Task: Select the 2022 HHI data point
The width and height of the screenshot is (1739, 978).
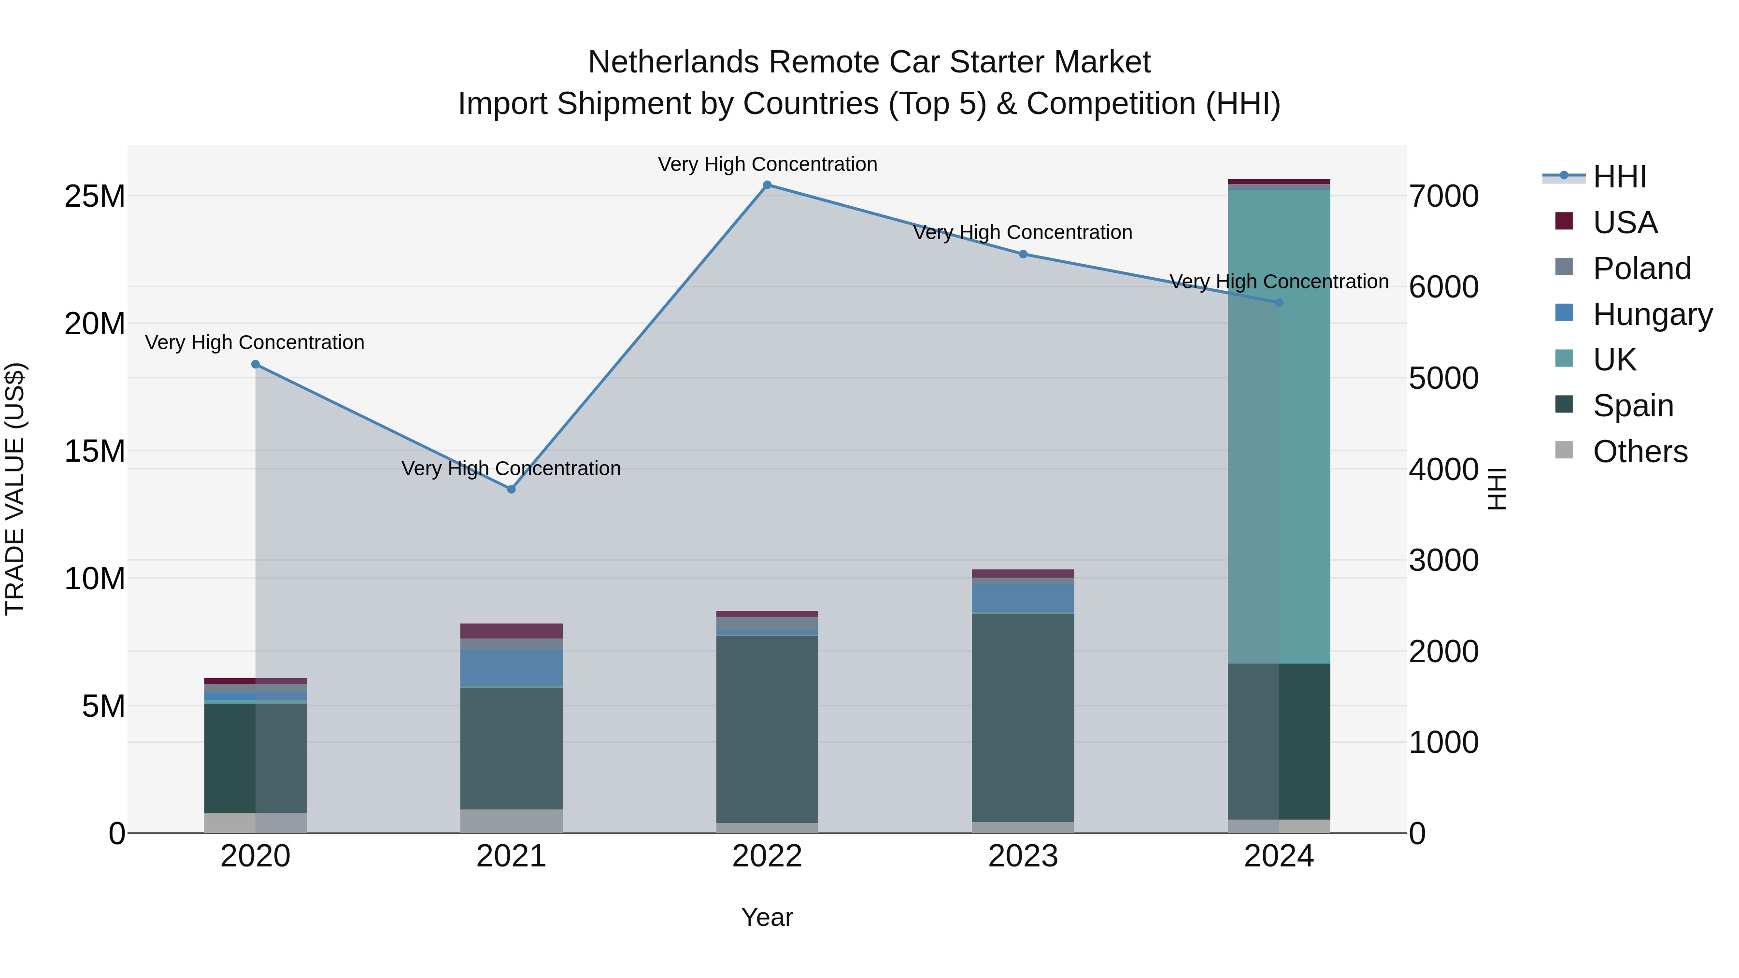Action: (x=767, y=185)
